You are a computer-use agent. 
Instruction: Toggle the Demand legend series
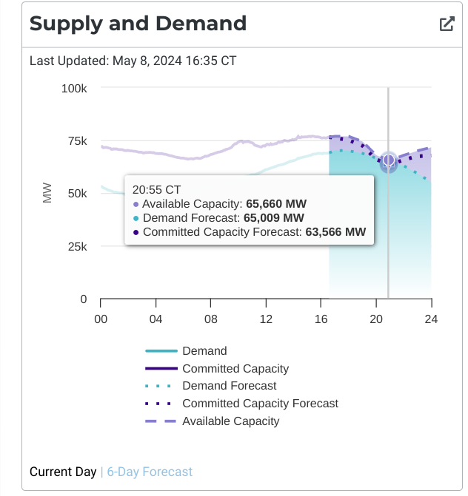186,351
